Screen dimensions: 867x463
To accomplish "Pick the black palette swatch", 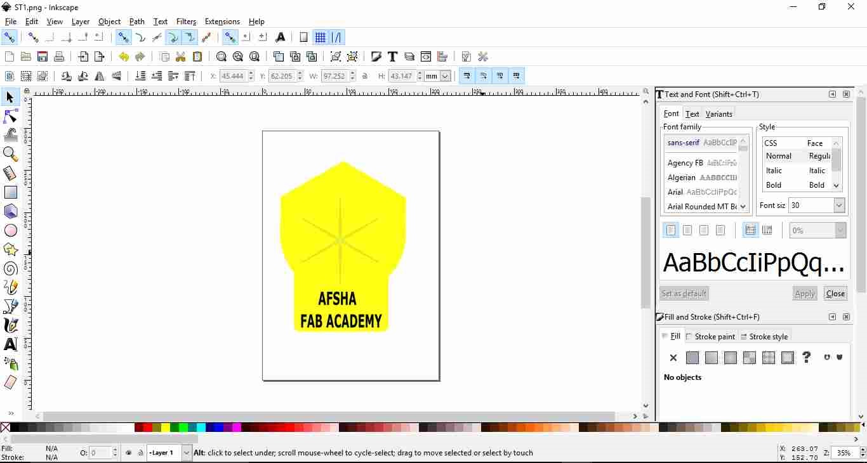I will tap(15, 428).
